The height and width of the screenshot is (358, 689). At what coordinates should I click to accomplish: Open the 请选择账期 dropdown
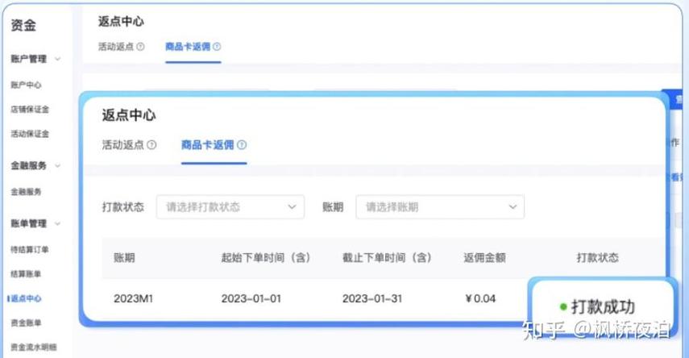440,206
